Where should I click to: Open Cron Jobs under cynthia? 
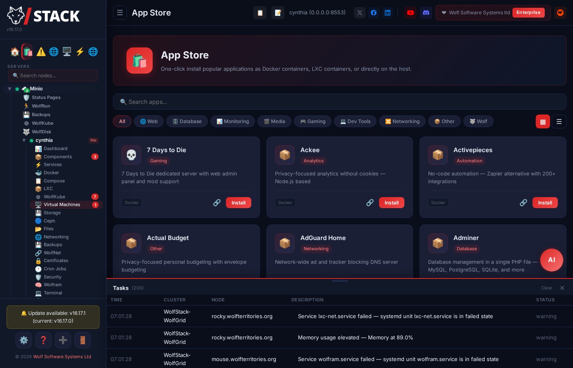(67, 269)
